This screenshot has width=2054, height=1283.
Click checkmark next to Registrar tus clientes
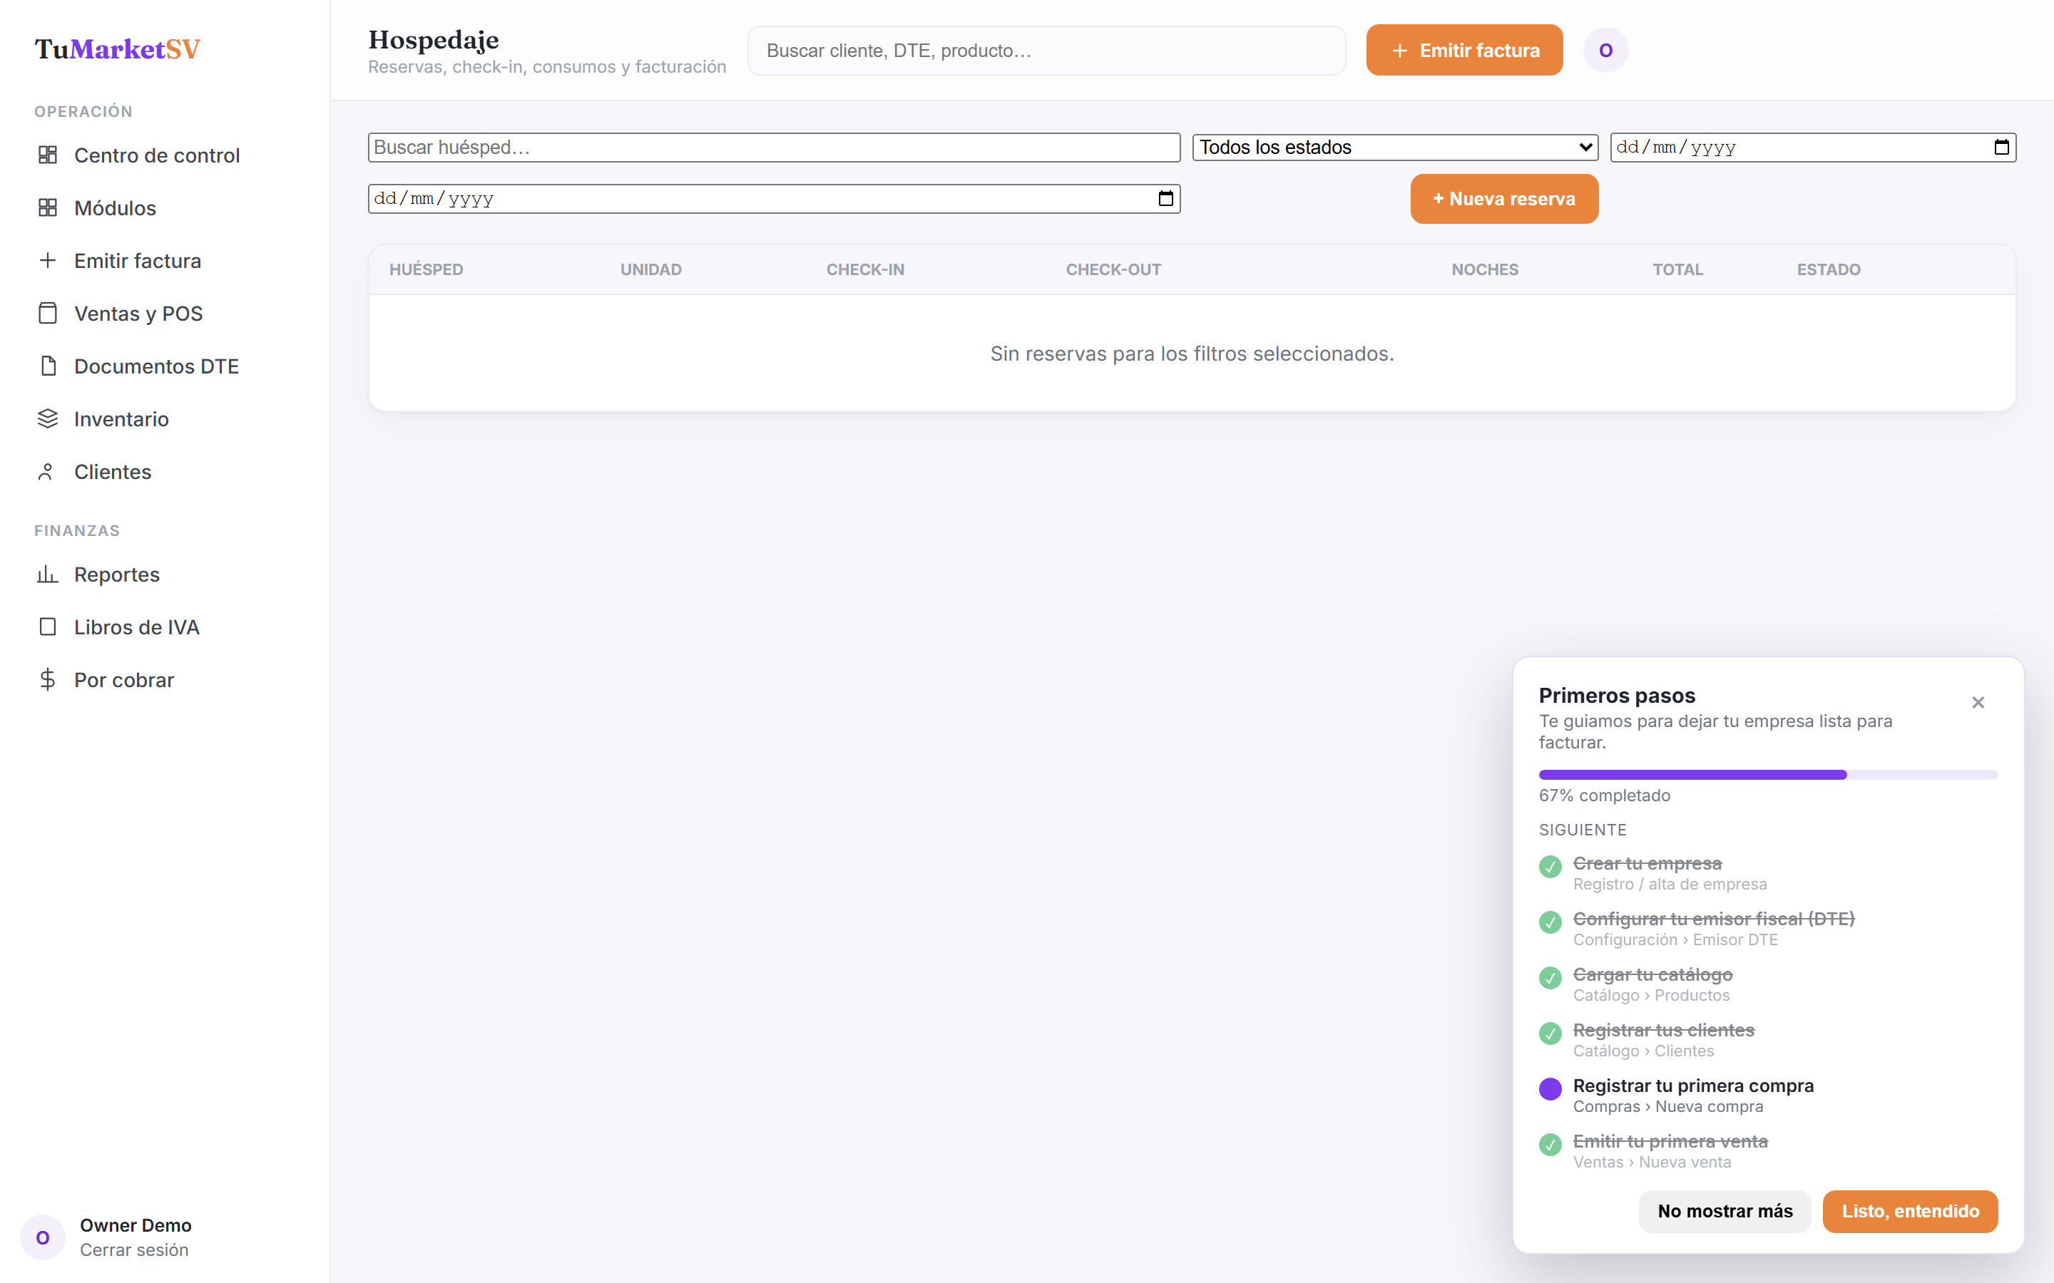coord(1550,1034)
